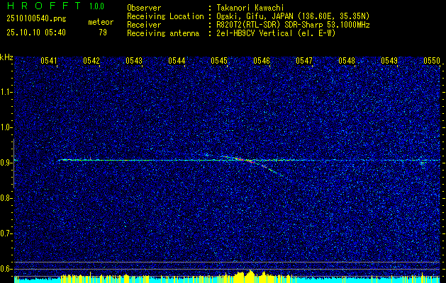Click the date stamp 25.10.10 05:40
Viewport: 446px width, 283px height.
click(x=36, y=33)
